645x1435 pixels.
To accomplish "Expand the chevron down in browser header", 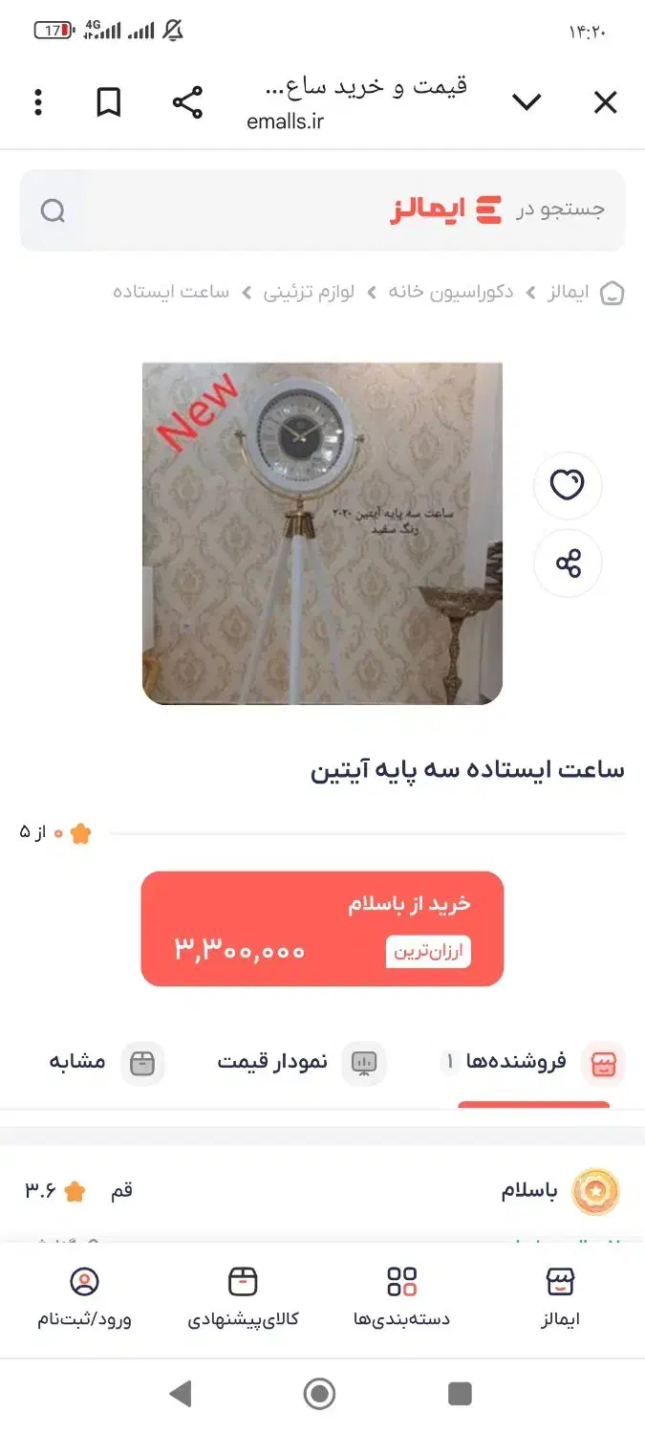I will [x=527, y=102].
